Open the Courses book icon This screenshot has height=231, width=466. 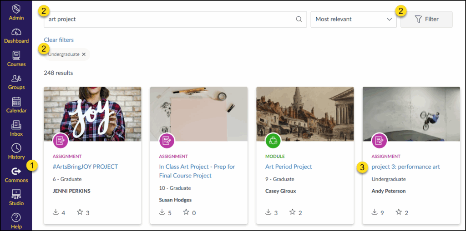click(x=16, y=55)
